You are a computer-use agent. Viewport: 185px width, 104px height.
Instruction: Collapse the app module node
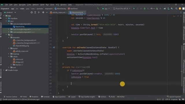pos(4,16)
